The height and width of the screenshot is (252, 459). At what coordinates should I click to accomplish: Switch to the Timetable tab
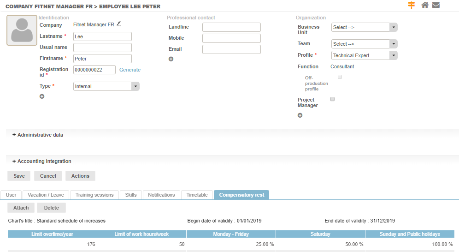197,195
